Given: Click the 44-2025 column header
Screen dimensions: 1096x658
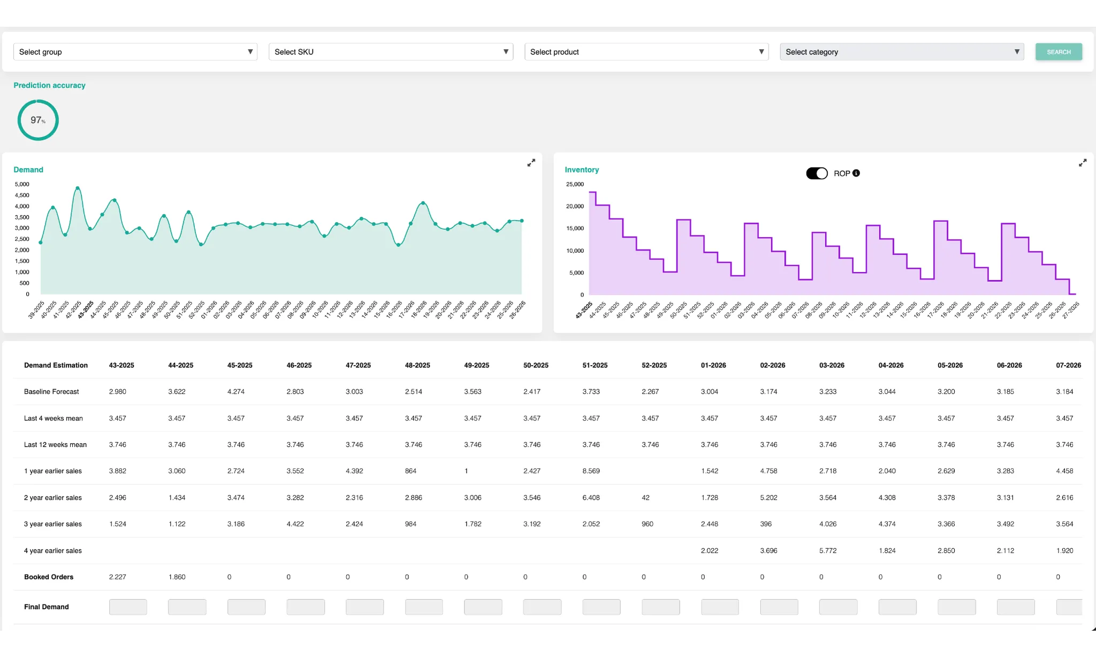Looking at the screenshot, I should click(x=180, y=365).
